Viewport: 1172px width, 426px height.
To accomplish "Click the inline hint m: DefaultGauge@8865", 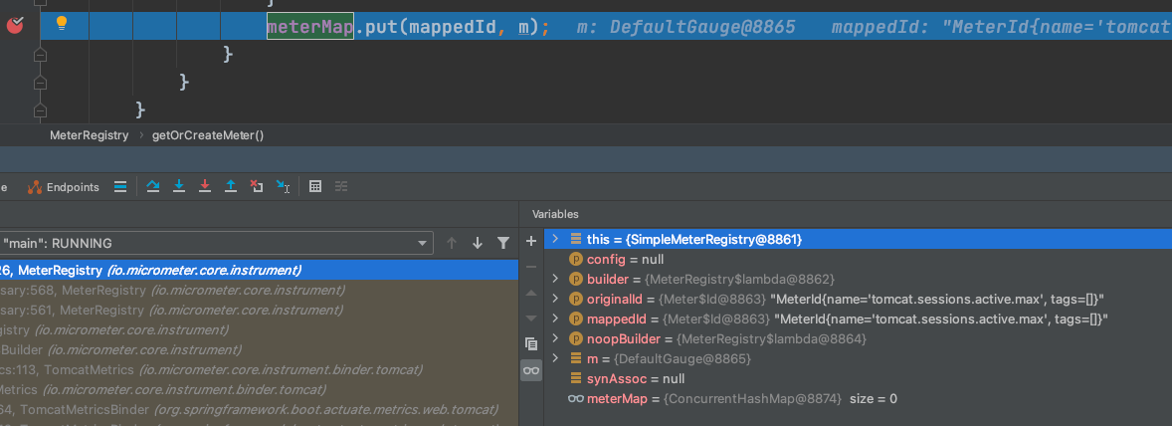I will tap(685, 28).
